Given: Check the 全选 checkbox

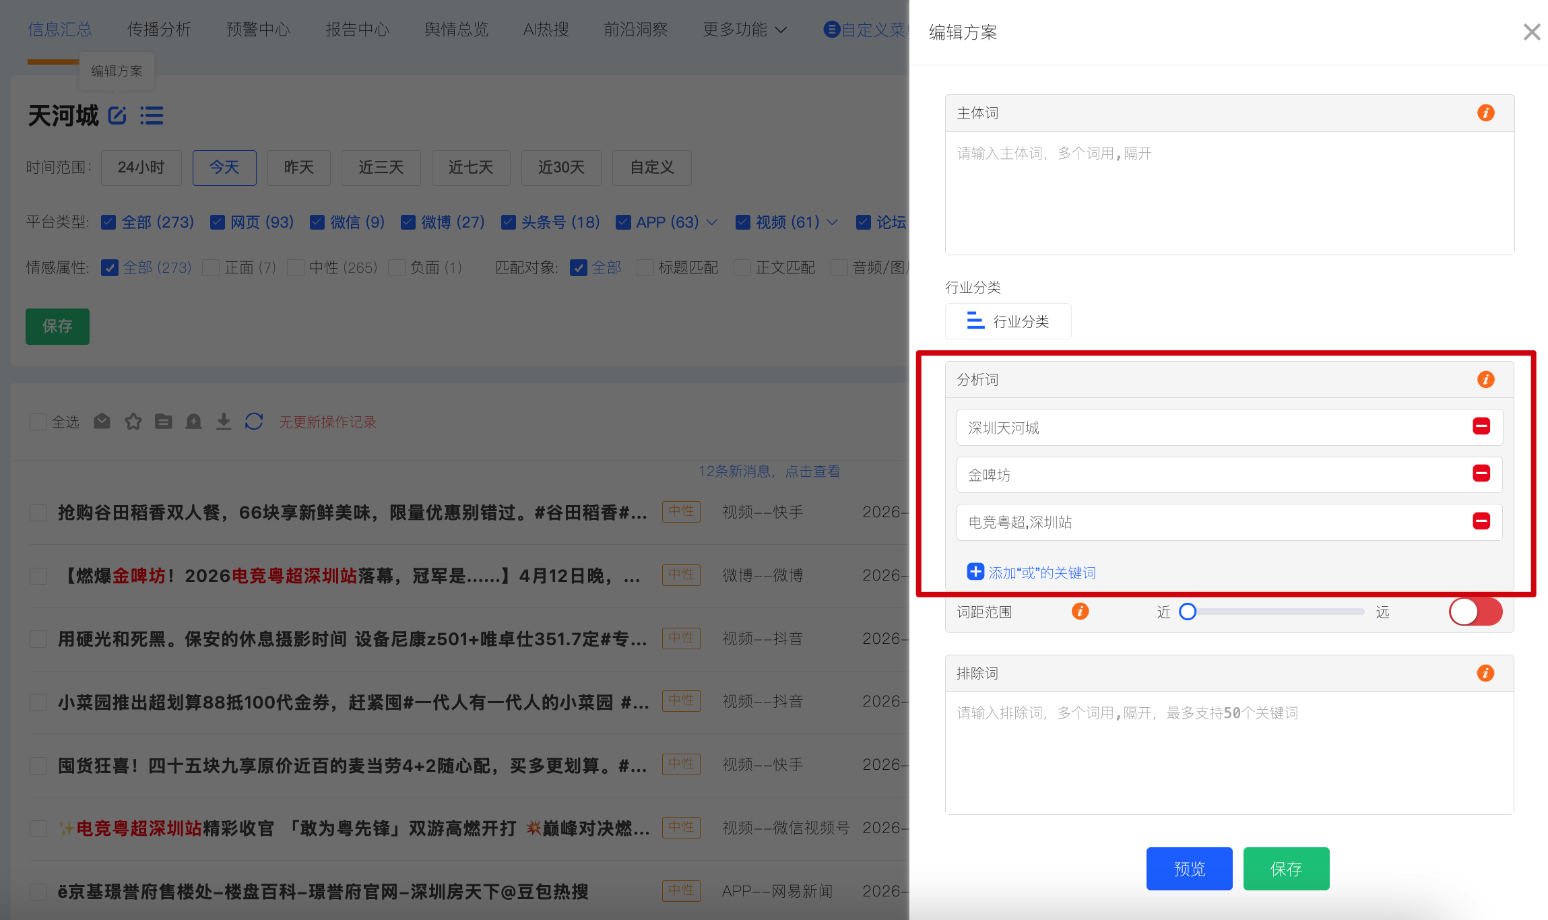Looking at the screenshot, I should click(38, 422).
